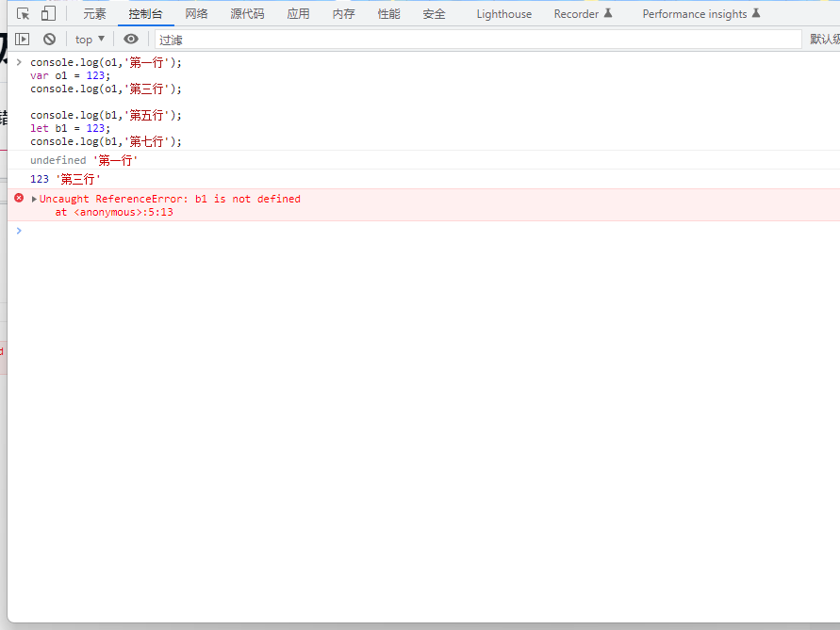Viewport: 840px width, 630px height.
Task: Switch to the 应用 tab
Action: [x=299, y=14]
